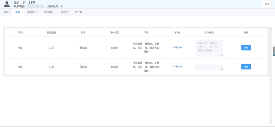
Task: Click the ¥350.00 price
Action: coord(177,67)
